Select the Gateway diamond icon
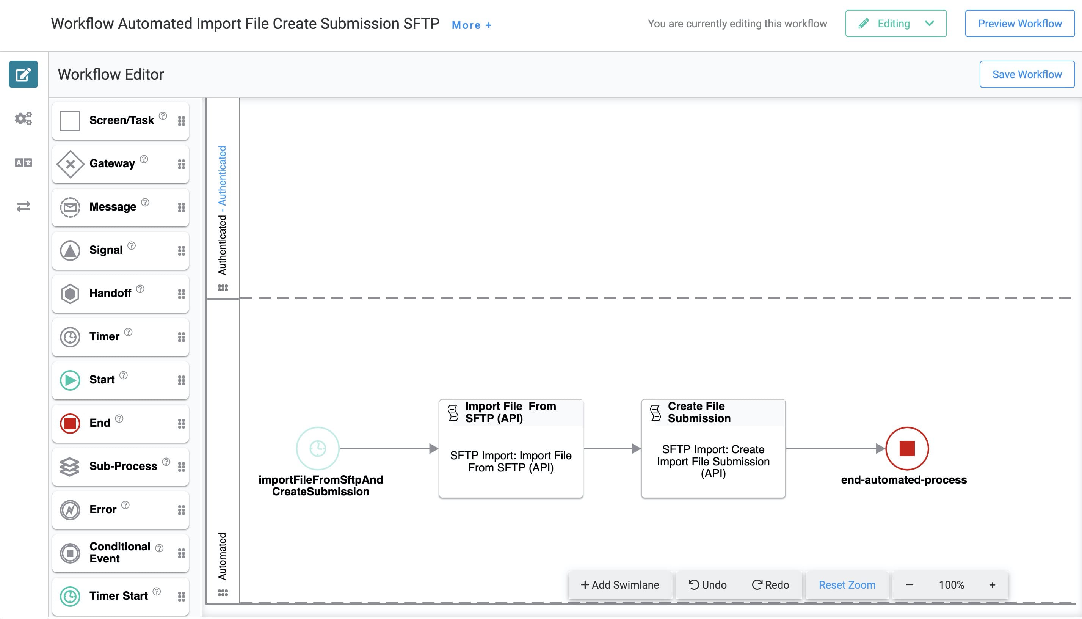Image resolution: width=1082 pixels, height=619 pixels. pos(70,164)
